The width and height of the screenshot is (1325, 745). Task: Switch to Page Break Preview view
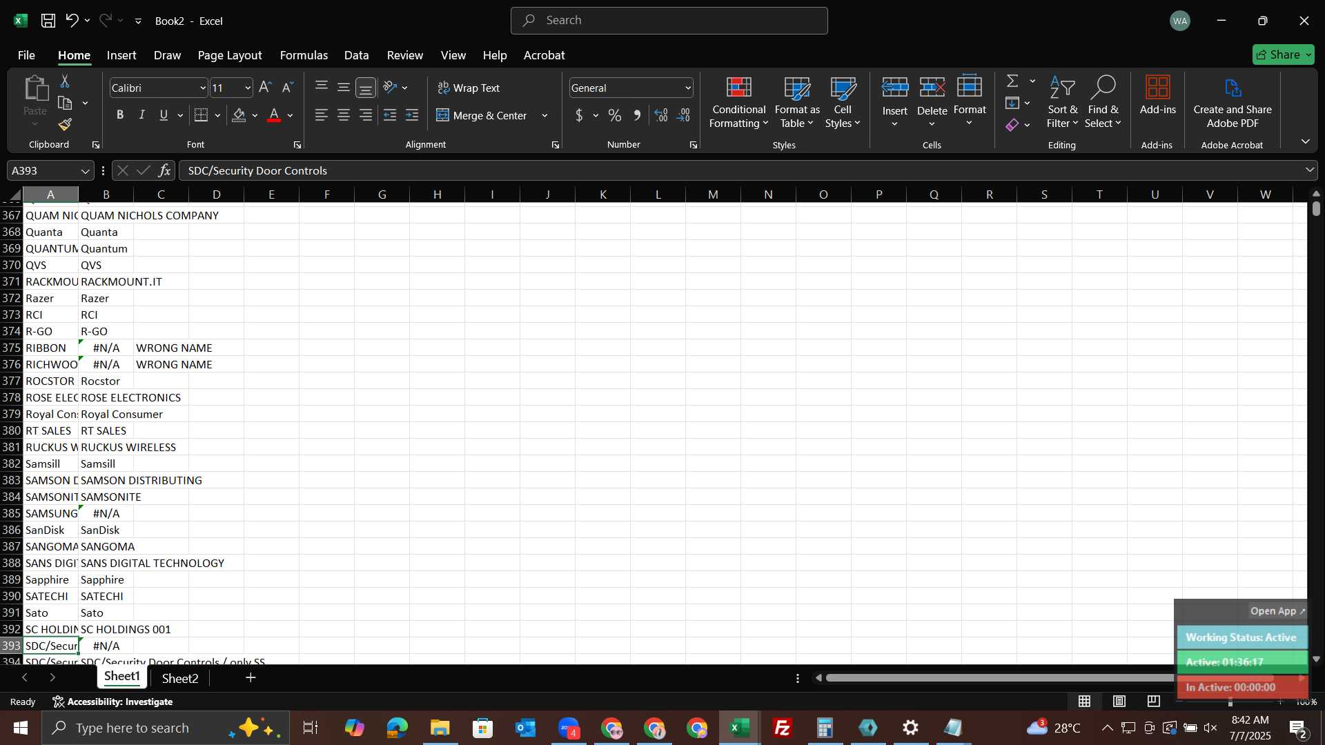pos(1154,702)
